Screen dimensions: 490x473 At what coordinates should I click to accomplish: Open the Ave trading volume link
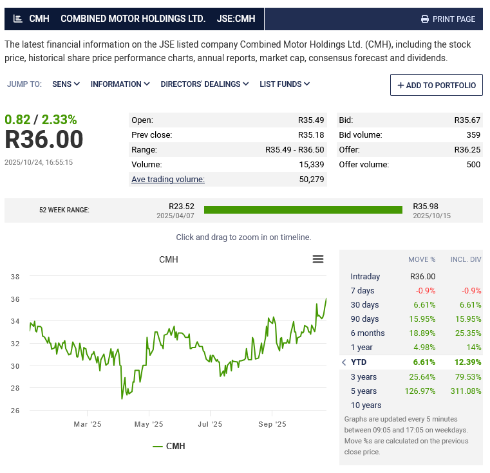(168, 180)
